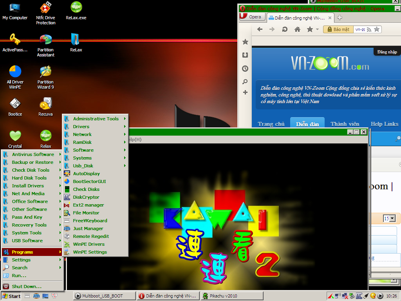This screenshot has width=401, height=301.
Task: Open Trang chủ navigation tab
Action: 271,124
